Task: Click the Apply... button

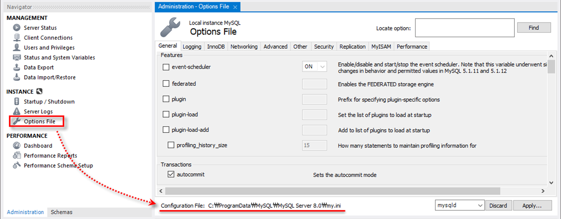Action: pyautogui.click(x=531, y=206)
